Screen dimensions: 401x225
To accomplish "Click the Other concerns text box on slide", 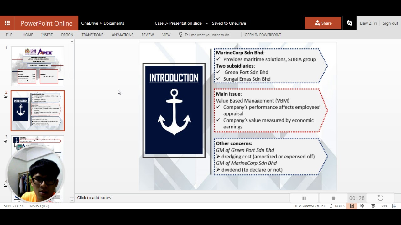I will pyautogui.click(x=270, y=156).
